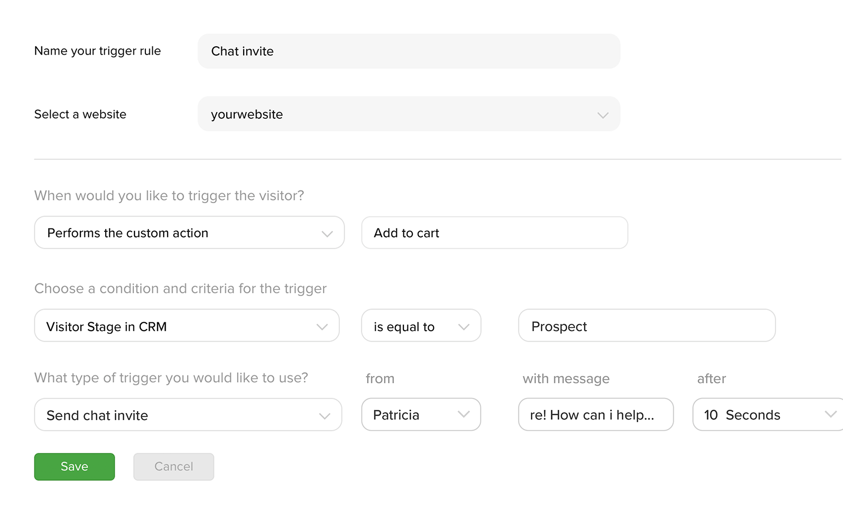The width and height of the screenshot is (843, 512).
Task: Click the Prospect criteria field
Action: coord(646,326)
